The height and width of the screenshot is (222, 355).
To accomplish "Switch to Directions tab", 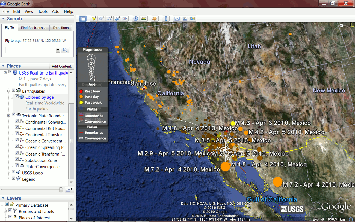I will (61, 28).
